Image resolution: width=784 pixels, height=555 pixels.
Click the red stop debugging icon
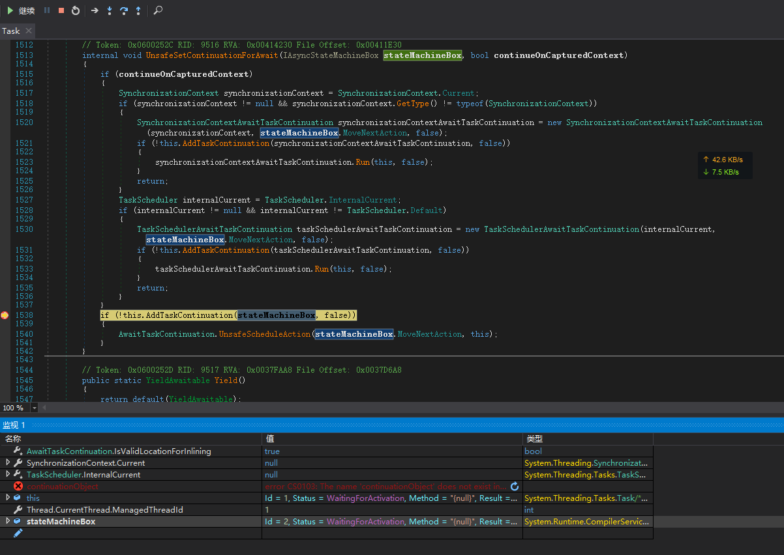(60, 10)
